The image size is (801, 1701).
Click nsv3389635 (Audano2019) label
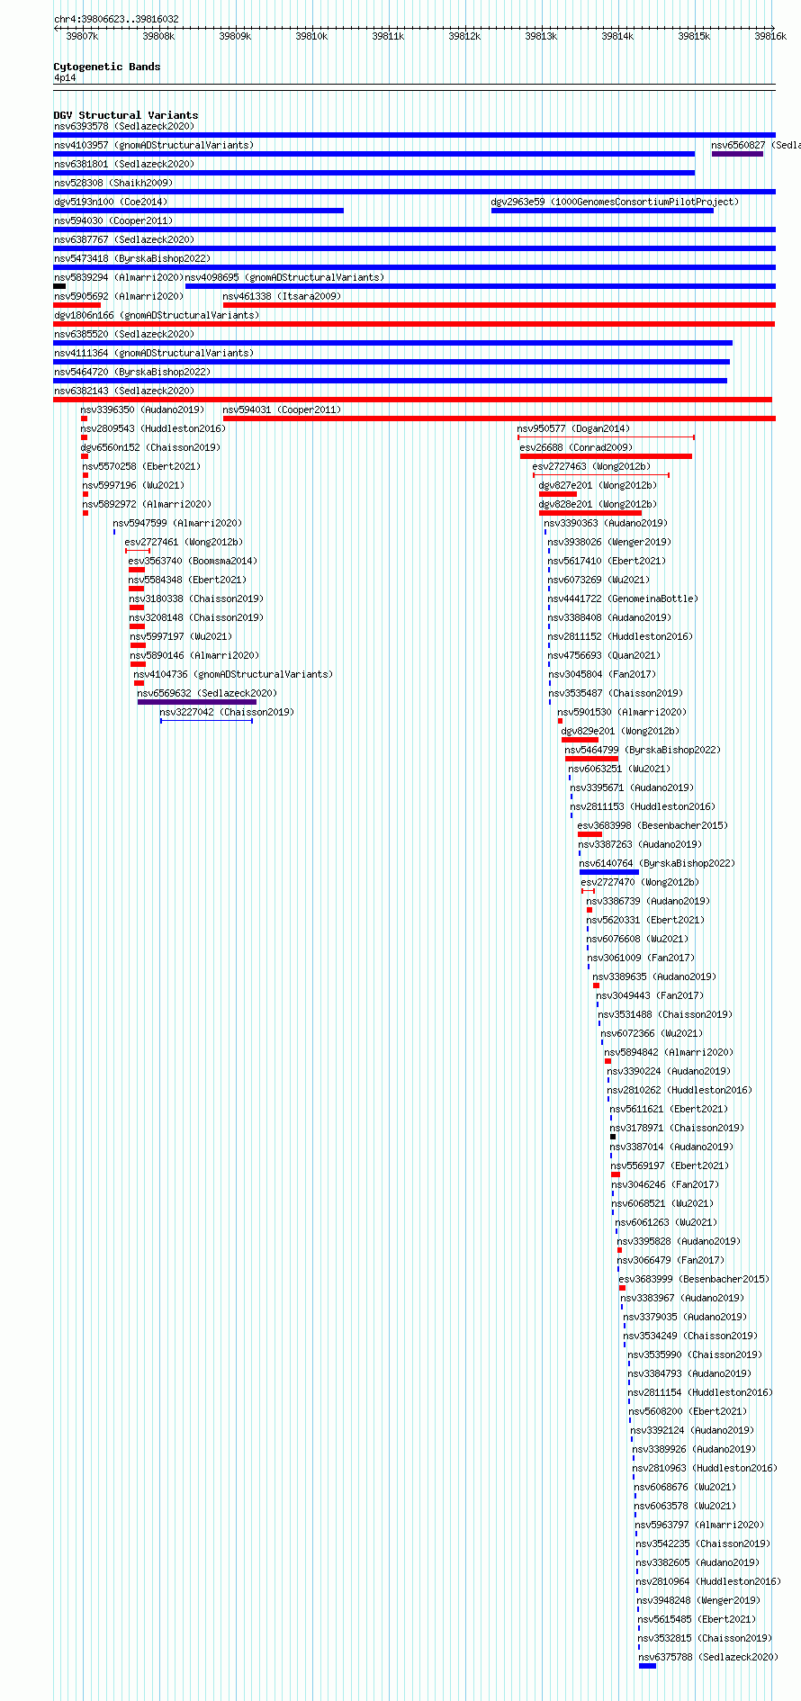(x=654, y=977)
